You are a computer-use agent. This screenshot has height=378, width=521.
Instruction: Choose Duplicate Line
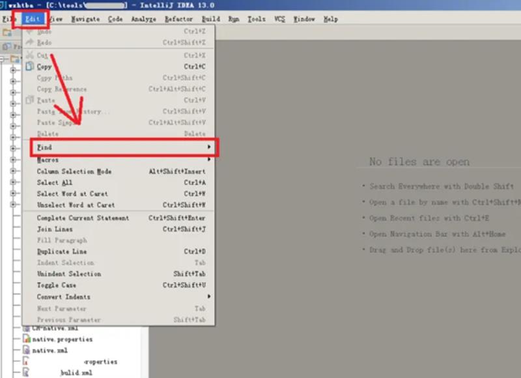(119, 252)
